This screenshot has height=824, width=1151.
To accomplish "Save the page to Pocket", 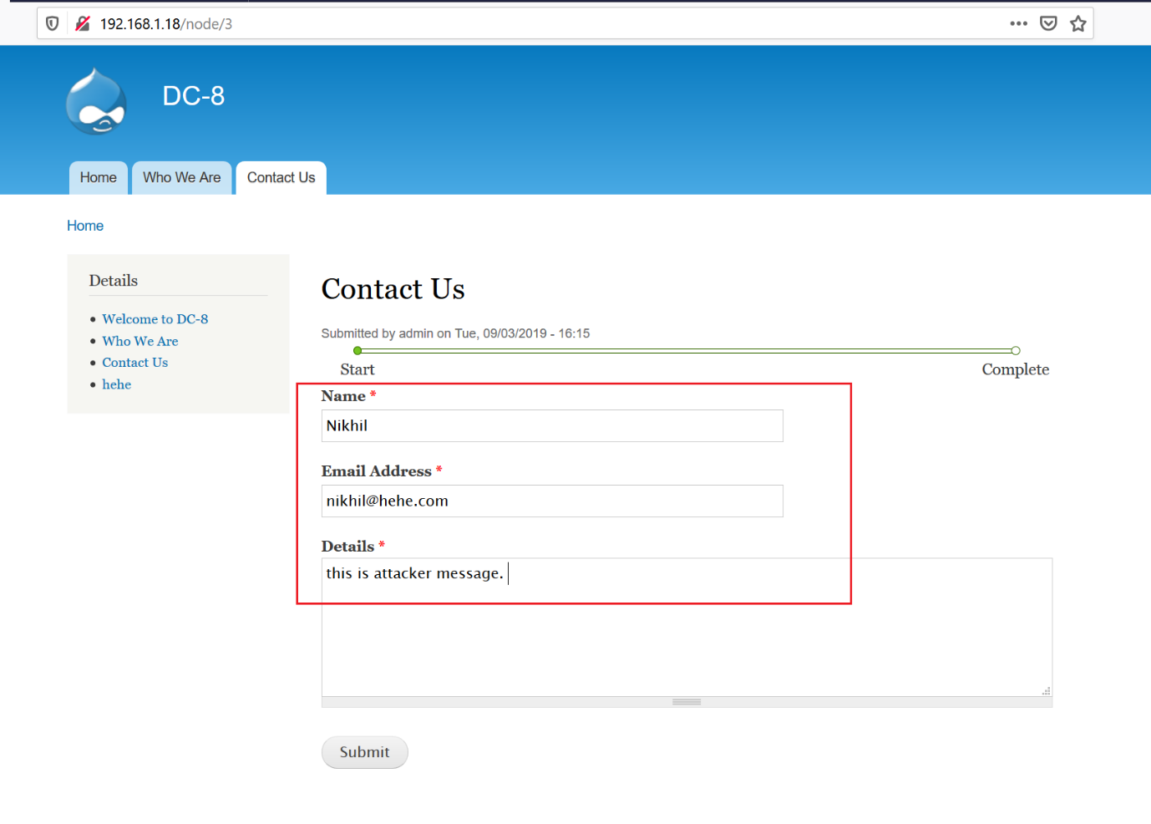I will [1048, 23].
